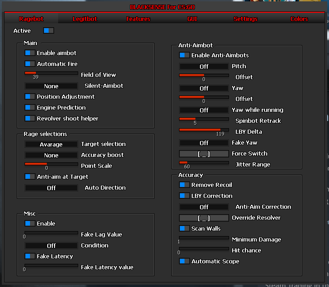The height and width of the screenshot is (287, 329).
Task: Click the Yaw Offset slider
Action: [204, 97]
